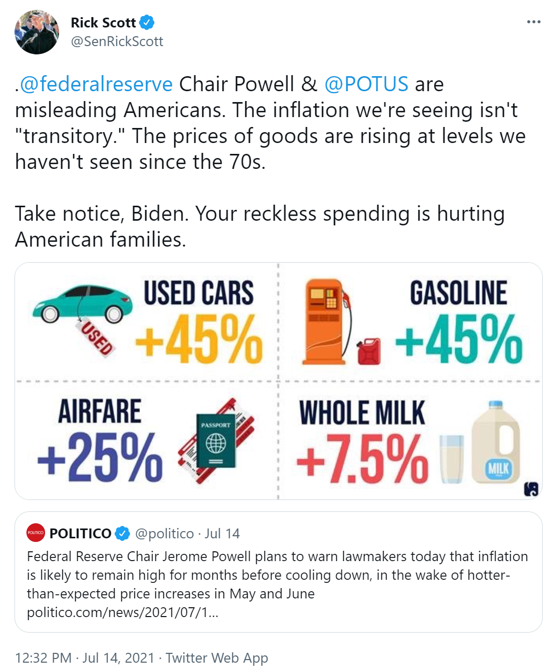Click the milk jug icon
This screenshot has width=551, height=672.
496,442
